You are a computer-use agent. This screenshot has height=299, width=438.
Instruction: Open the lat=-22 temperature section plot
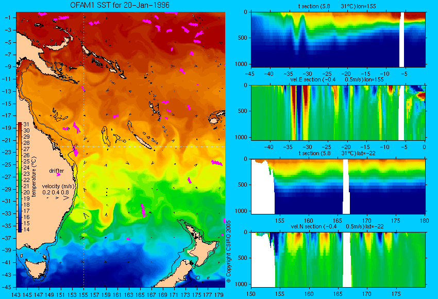click(x=338, y=187)
